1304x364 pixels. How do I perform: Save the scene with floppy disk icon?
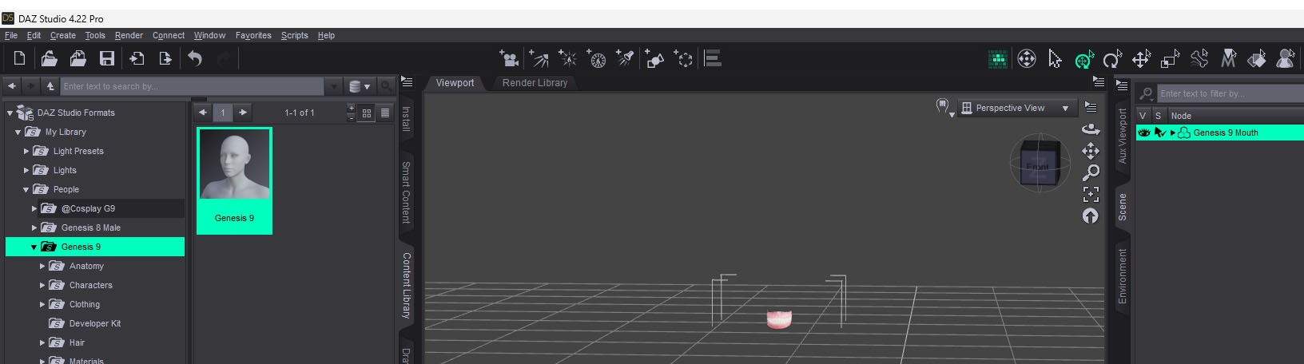[x=106, y=58]
